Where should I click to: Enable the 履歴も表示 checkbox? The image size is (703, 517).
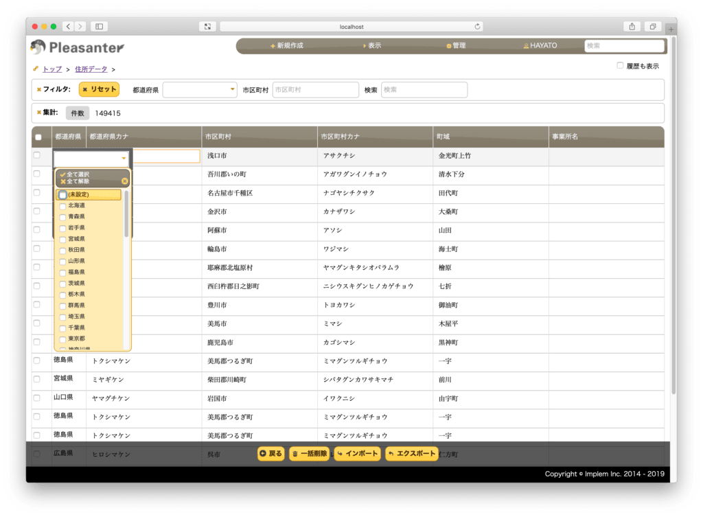pyautogui.click(x=620, y=65)
